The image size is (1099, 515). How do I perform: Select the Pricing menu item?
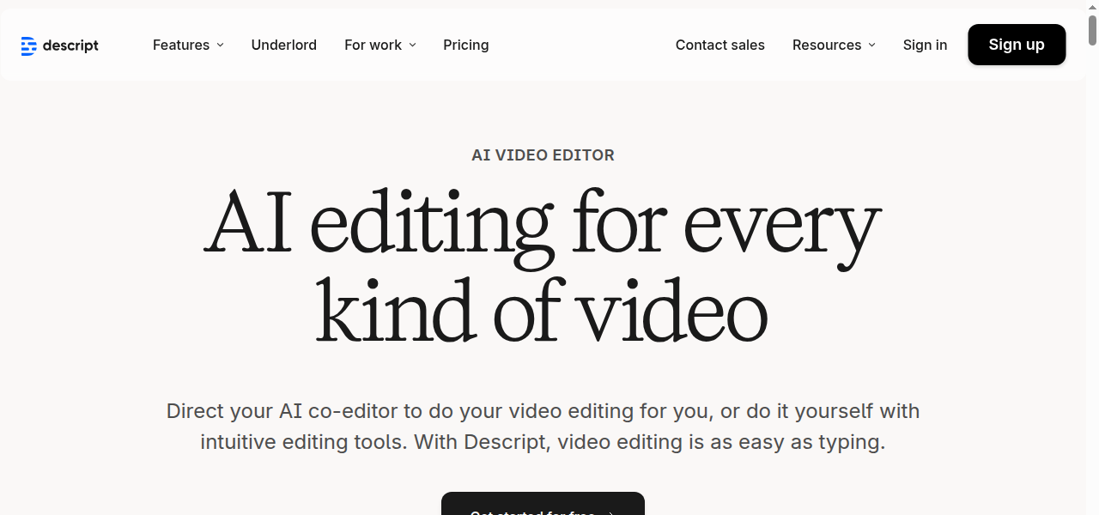465,45
